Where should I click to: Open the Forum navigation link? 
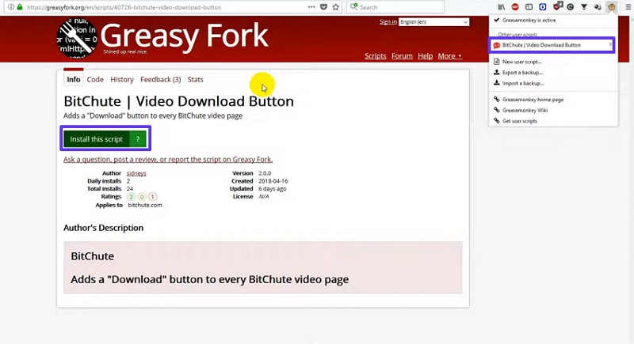[x=402, y=56]
